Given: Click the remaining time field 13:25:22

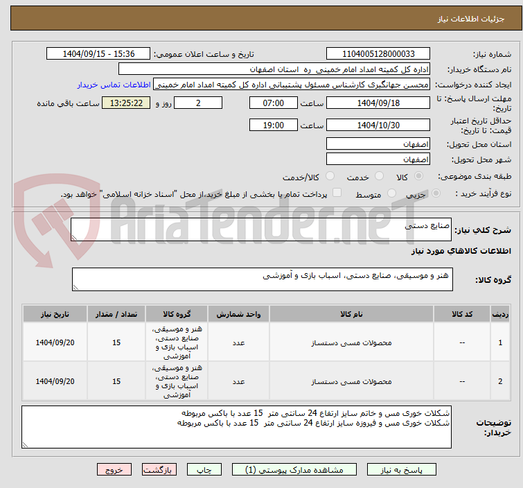Looking at the screenshot, I should pos(126,103).
